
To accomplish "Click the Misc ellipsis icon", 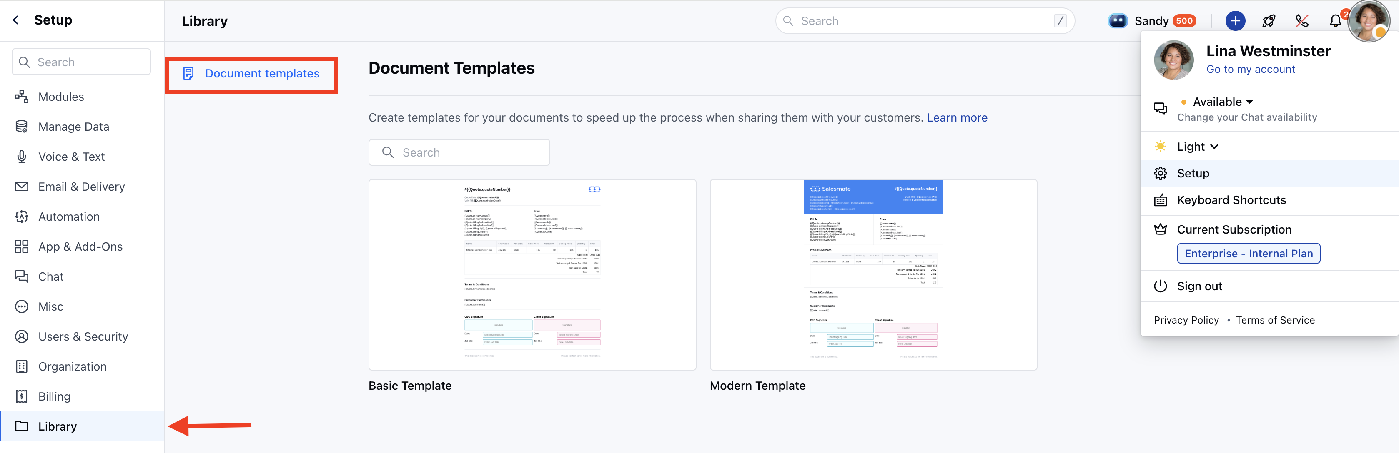I will [22, 306].
